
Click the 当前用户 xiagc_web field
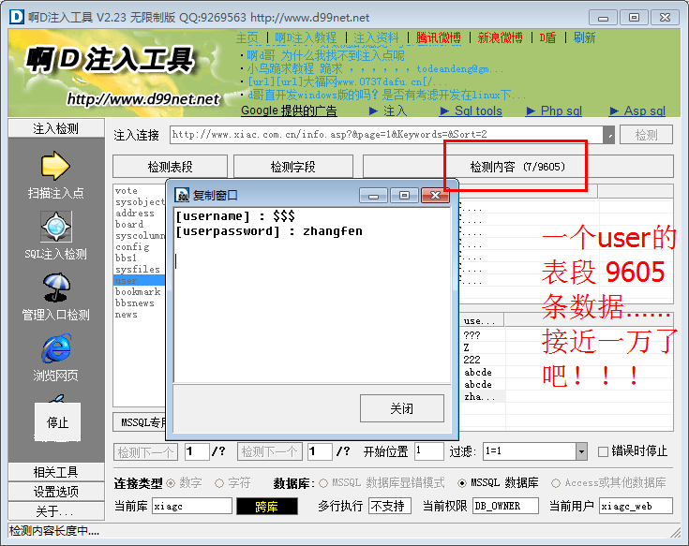[636, 506]
